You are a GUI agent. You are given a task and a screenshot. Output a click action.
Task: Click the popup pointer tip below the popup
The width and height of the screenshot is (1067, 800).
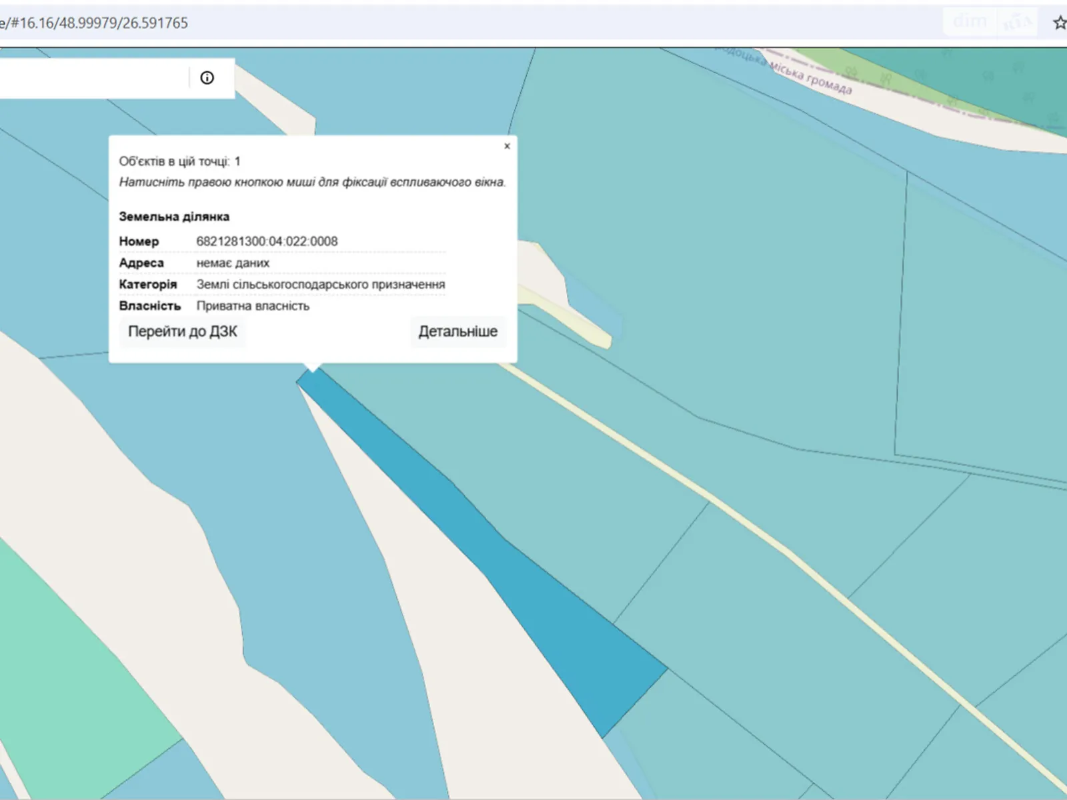[x=312, y=367]
